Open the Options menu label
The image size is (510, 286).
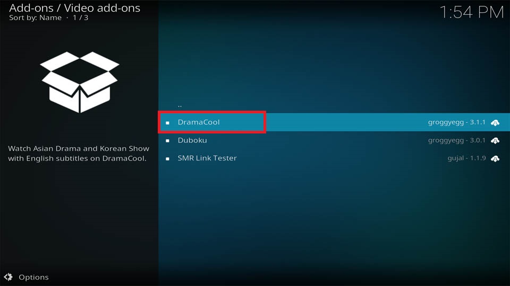click(33, 277)
